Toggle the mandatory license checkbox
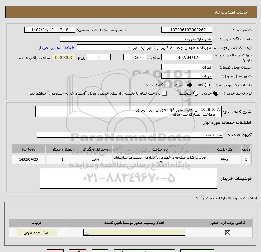 (x=227, y=233)
